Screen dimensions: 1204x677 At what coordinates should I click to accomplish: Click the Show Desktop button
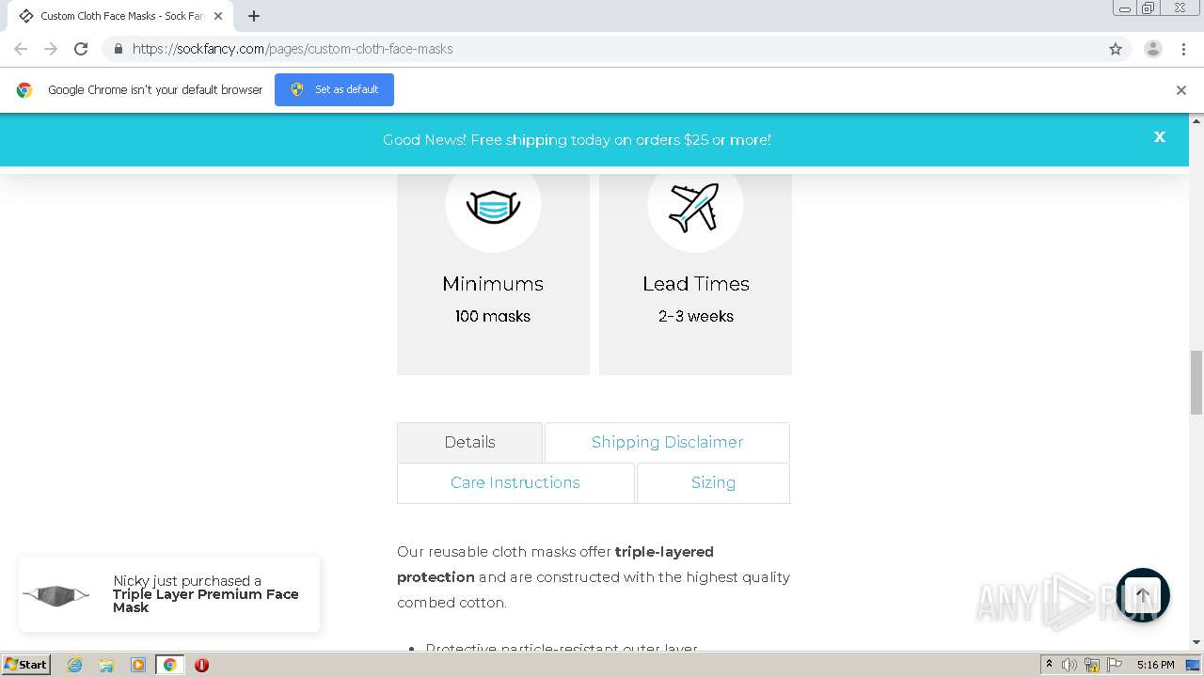[x=1194, y=665]
